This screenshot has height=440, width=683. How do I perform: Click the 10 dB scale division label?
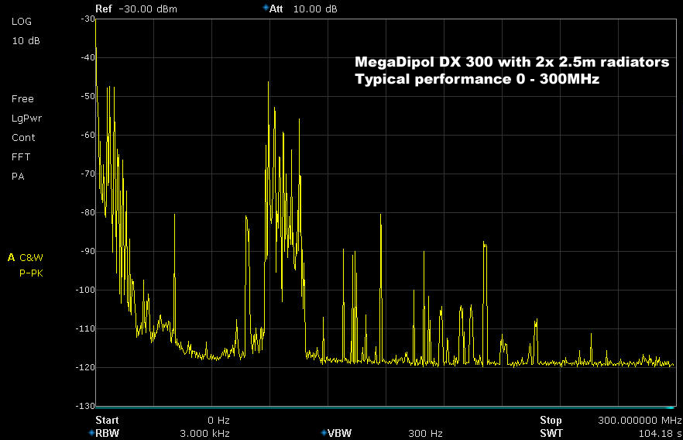26,41
